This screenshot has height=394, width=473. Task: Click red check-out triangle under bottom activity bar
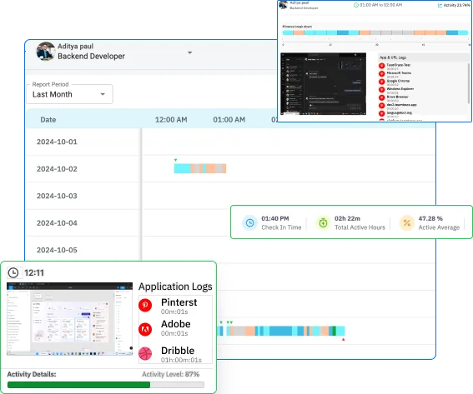[x=344, y=340]
